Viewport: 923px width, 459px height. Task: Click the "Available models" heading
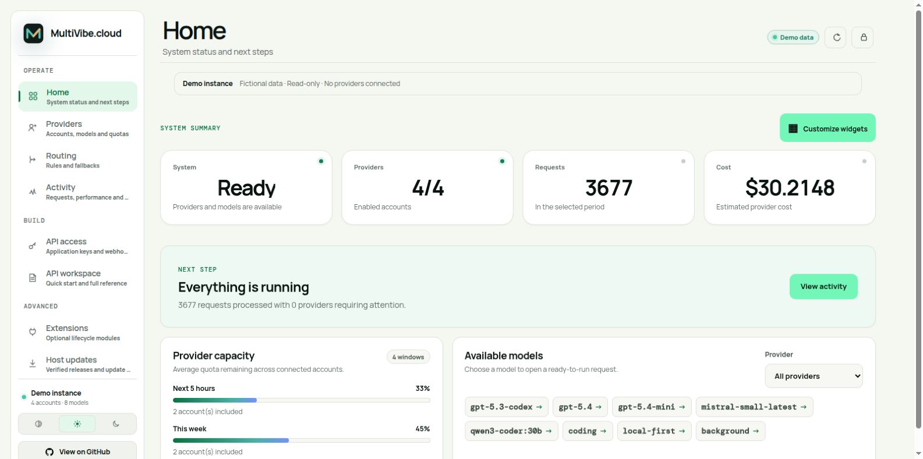[504, 356]
